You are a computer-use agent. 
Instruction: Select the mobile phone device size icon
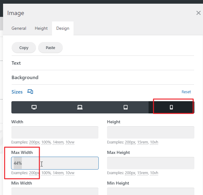pos(171,107)
